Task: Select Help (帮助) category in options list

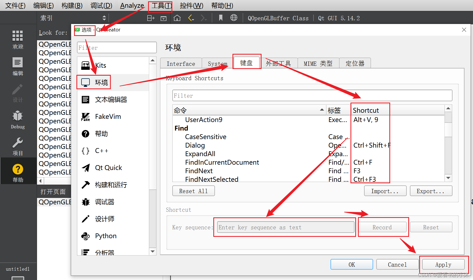Action: click(x=113, y=133)
